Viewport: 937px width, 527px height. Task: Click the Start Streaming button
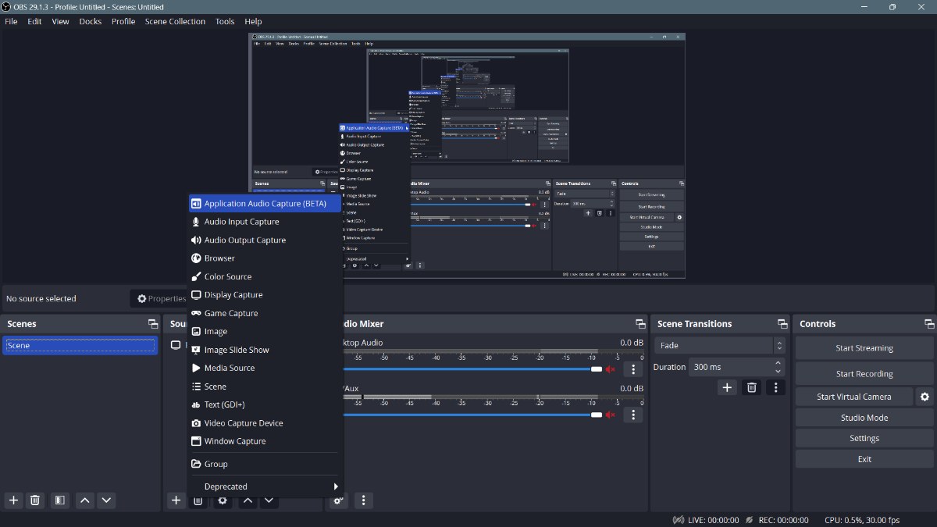(864, 348)
